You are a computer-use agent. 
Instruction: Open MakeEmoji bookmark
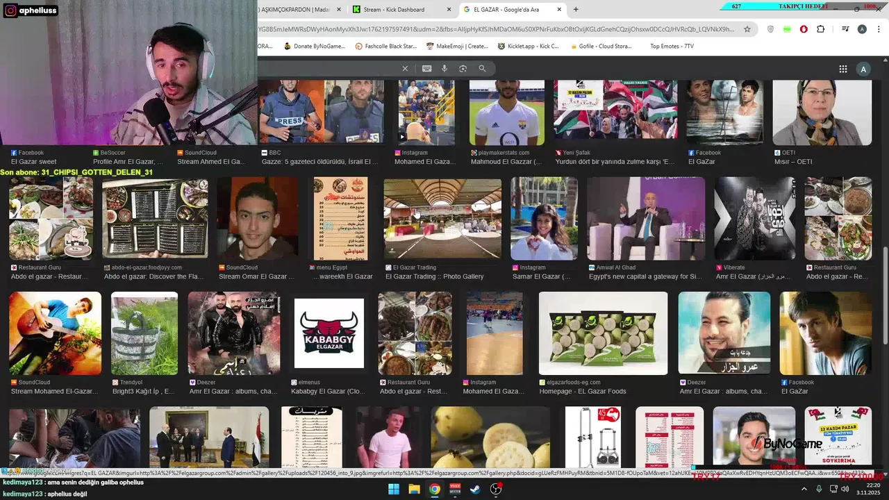pyautogui.click(x=457, y=47)
